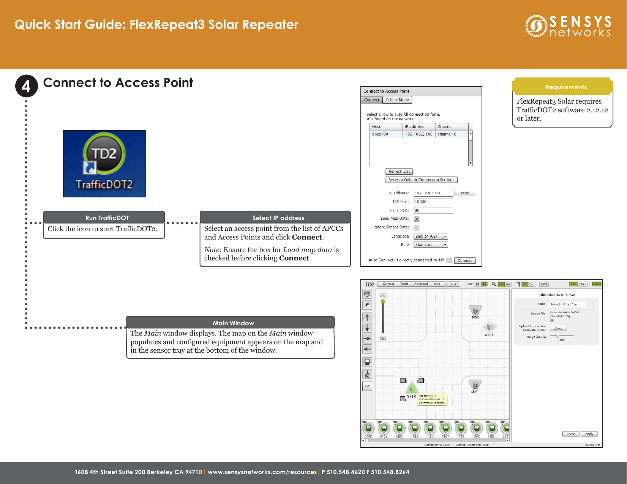The width and height of the screenshot is (627, 484).
Task: Open the Language dropdown
Action: 431,236
